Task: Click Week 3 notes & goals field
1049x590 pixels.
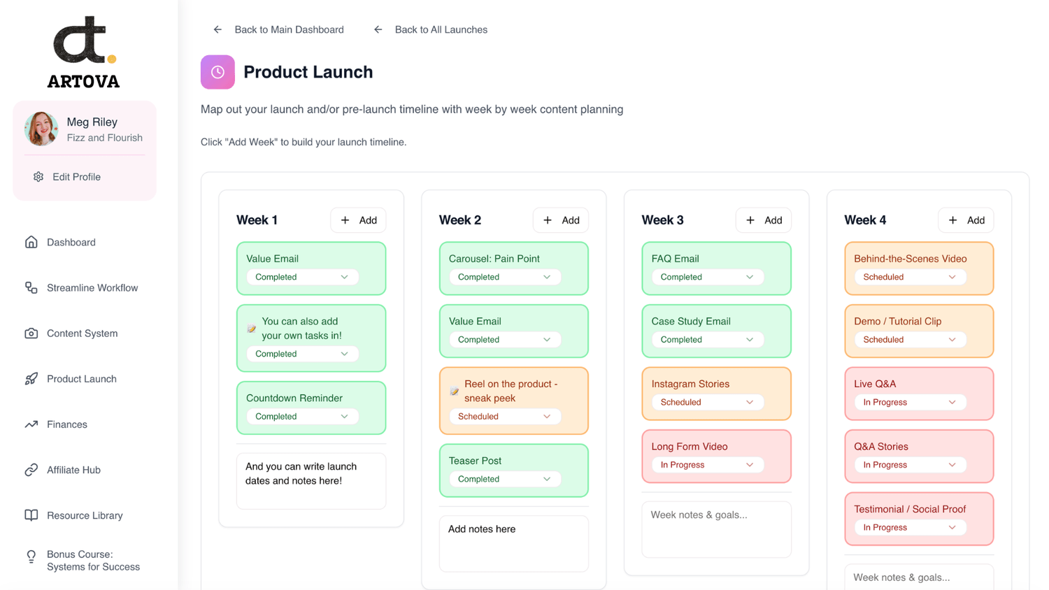Action: pos(716,529)
